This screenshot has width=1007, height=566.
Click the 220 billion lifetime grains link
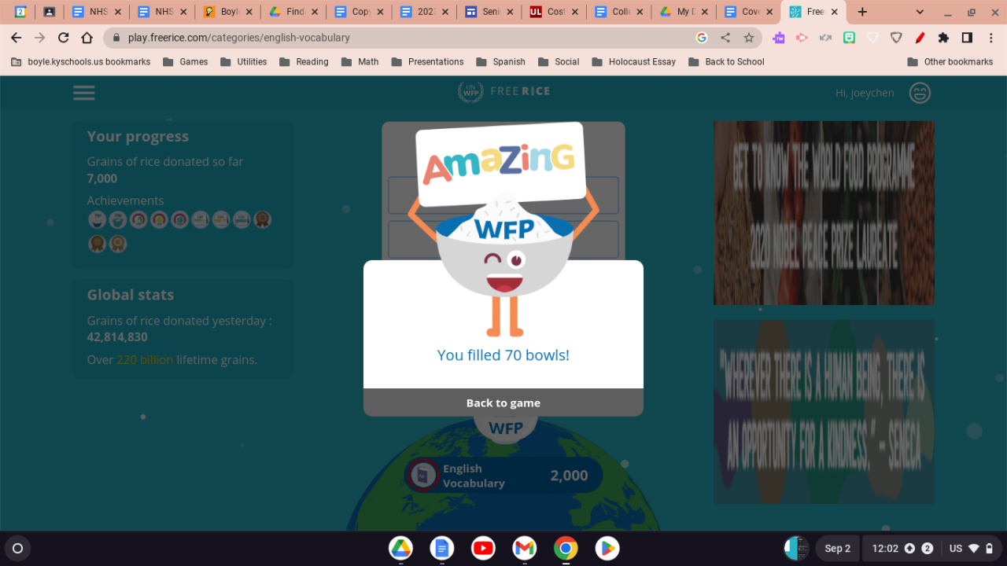(x=145, y=360)
